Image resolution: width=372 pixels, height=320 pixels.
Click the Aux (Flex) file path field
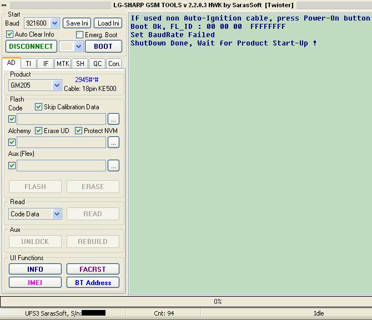tap(61, 165)
